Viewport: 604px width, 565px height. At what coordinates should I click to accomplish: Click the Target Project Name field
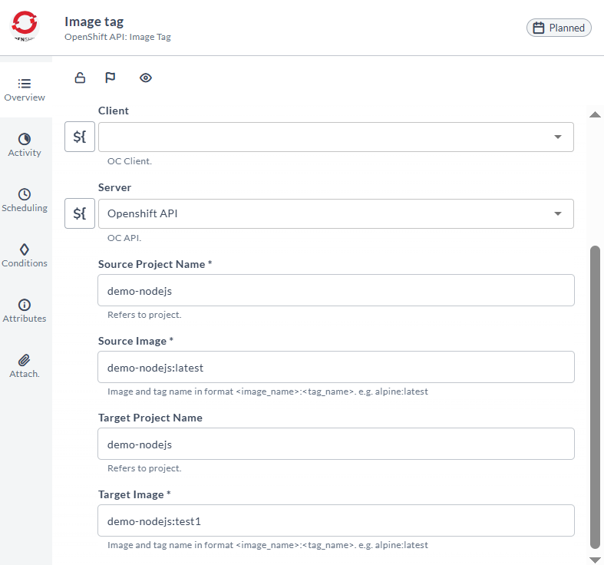[x=336, y=444]
